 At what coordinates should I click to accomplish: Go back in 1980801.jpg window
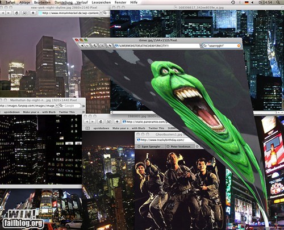coord(87,122)
